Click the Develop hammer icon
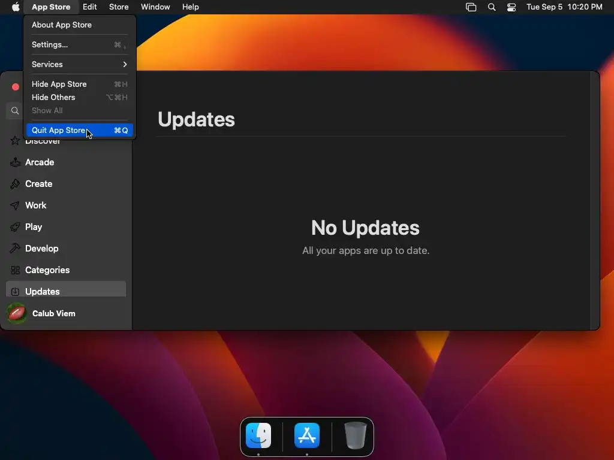 15,249
